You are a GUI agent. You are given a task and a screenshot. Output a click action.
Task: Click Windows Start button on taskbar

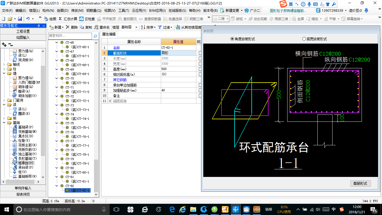7,209
